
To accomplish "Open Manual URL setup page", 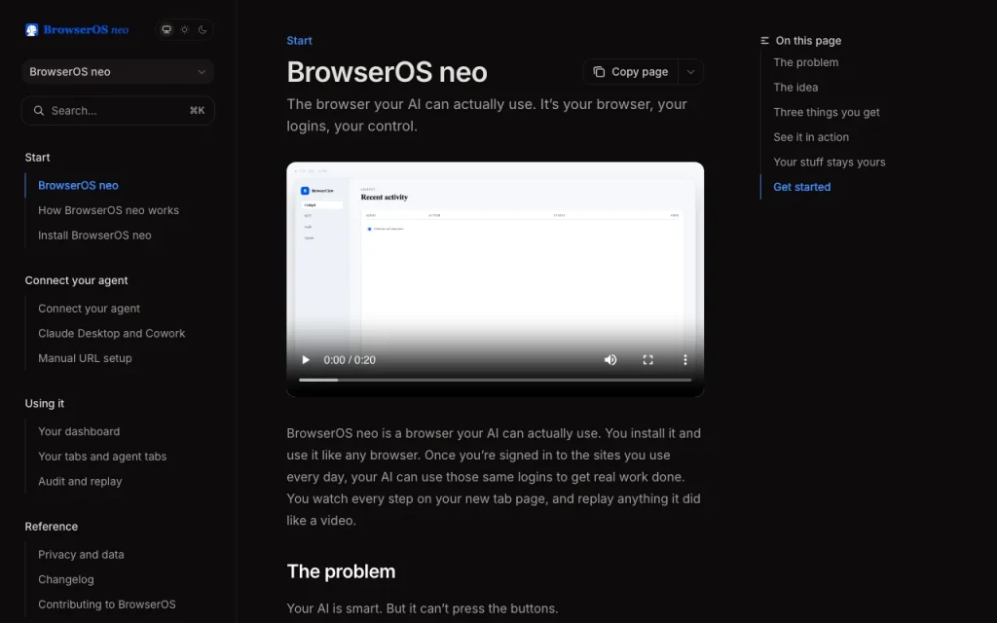I will click(86, 358).
